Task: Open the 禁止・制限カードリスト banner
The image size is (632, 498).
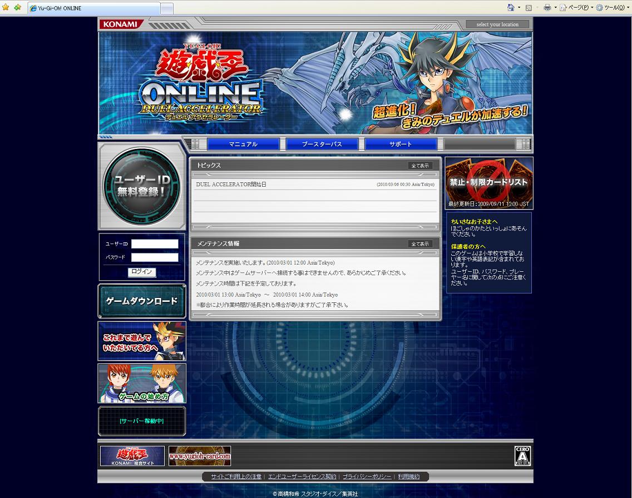Action: pos(489,183)
